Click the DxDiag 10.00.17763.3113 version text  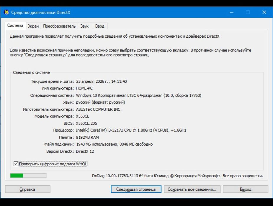click(177, 176)
